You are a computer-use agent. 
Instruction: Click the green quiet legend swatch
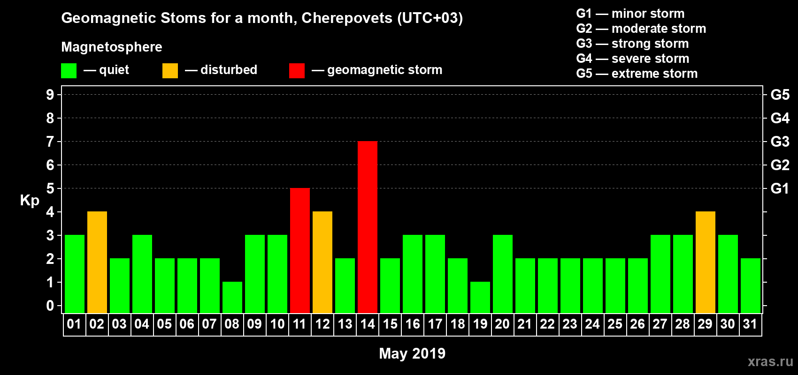pos(69,71)
